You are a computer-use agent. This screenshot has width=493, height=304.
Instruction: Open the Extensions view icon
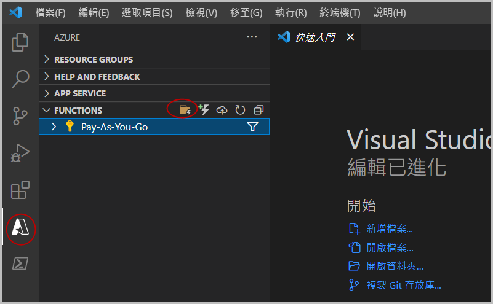[x=20, y=190]
